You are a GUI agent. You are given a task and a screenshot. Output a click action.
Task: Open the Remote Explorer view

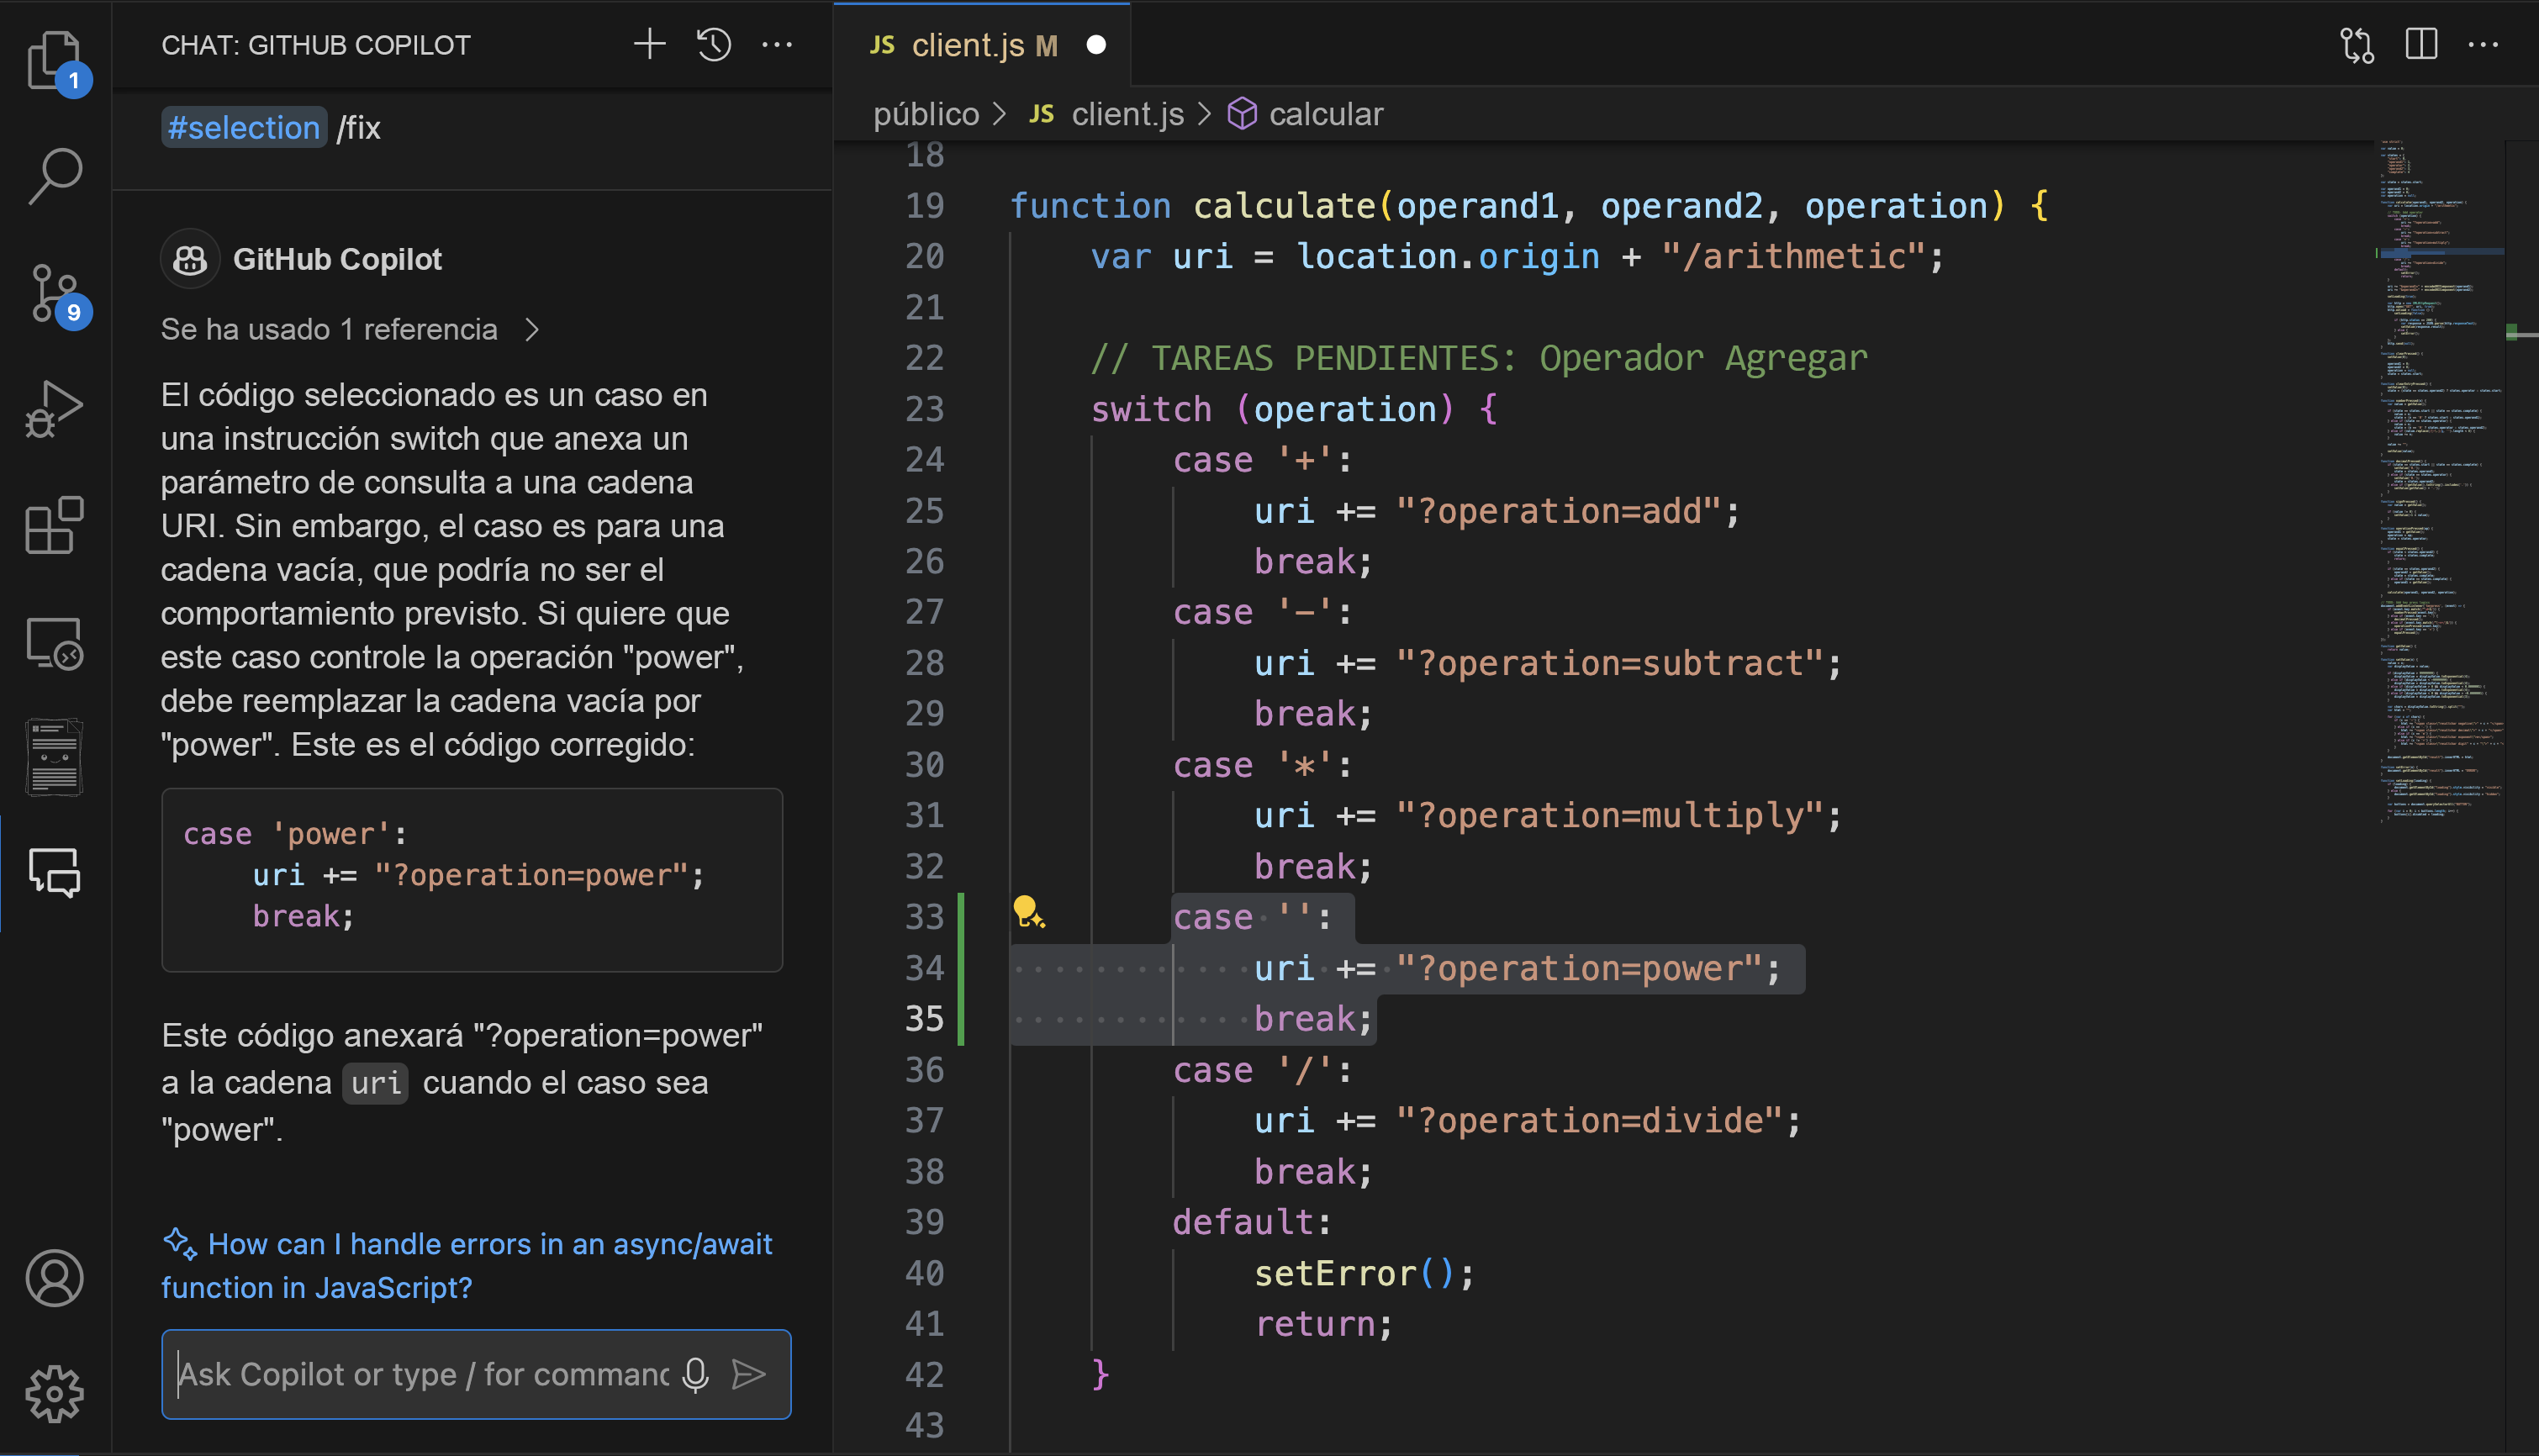pos(54,642)
